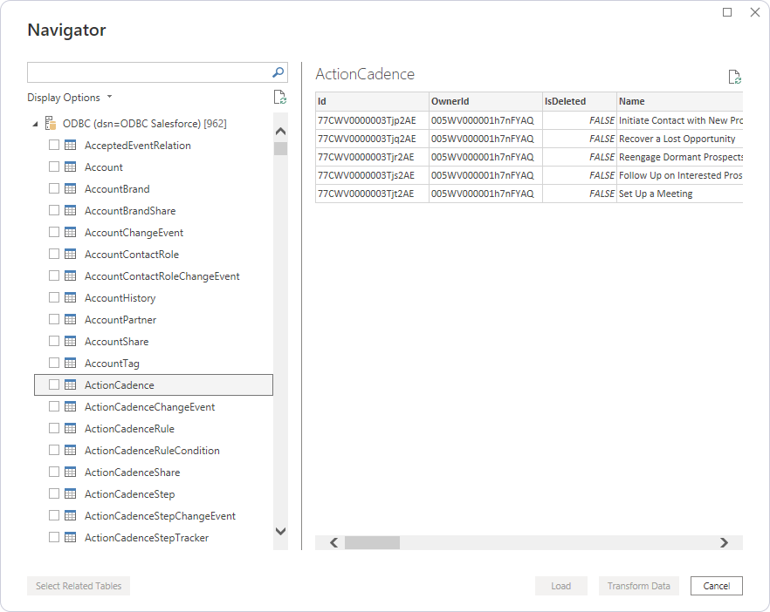Click inside the search input field

148,72
